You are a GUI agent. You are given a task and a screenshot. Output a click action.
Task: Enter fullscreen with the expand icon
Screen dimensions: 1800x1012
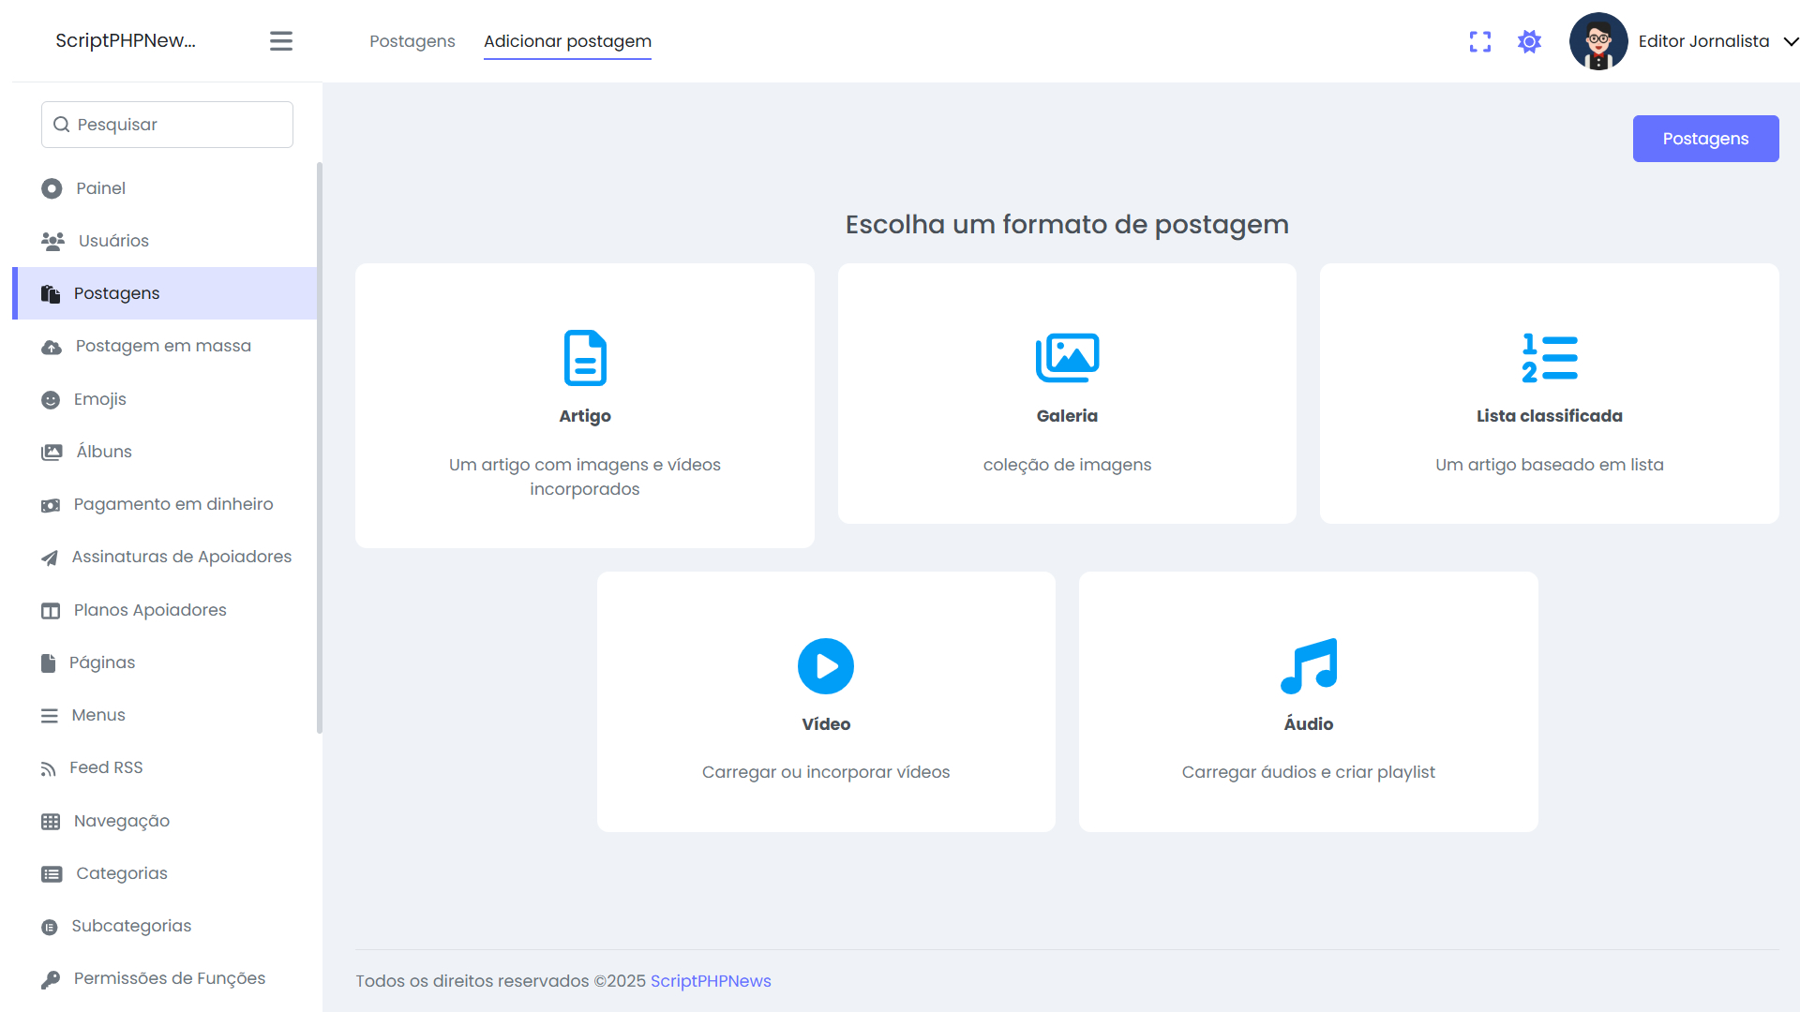pos(1479,41)
